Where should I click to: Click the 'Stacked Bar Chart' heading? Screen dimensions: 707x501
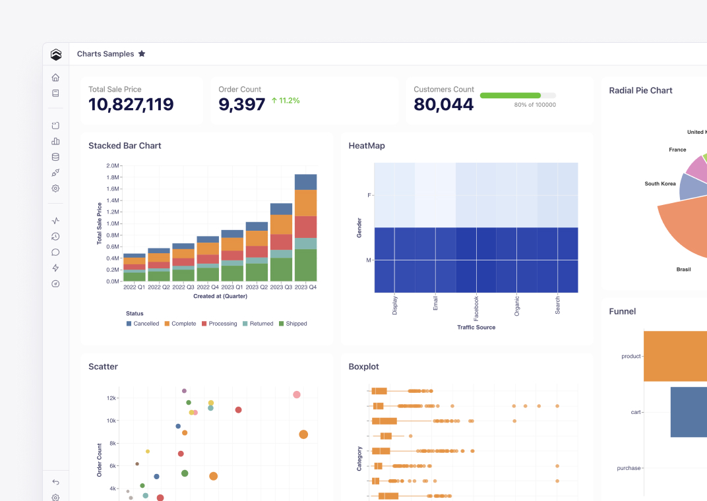(x=125, y=146)
